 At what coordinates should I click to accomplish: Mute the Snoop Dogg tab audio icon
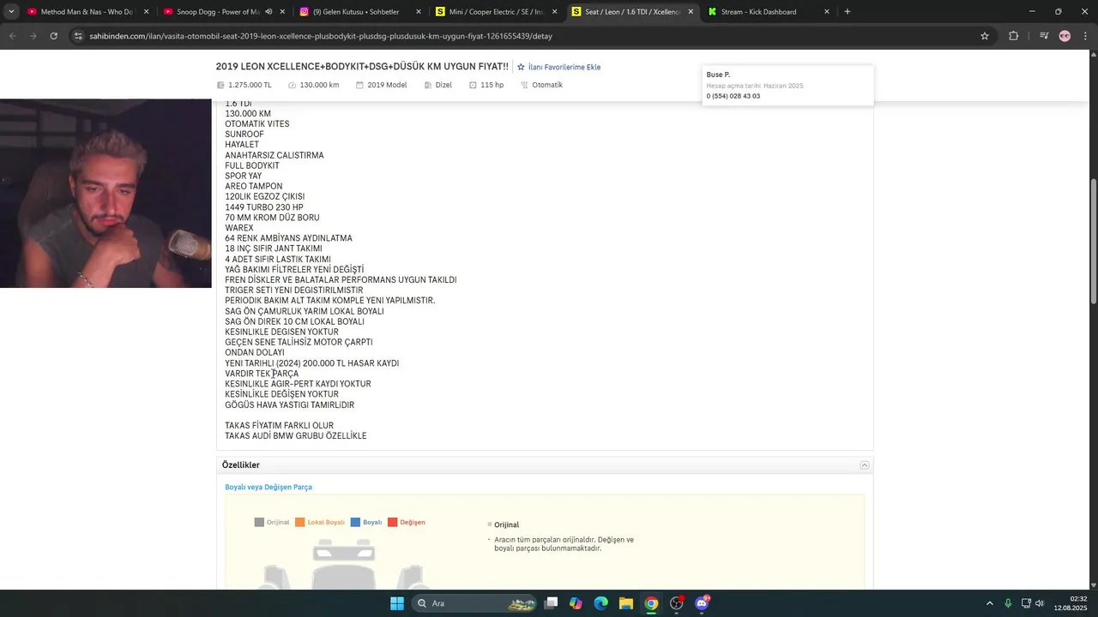268,12
